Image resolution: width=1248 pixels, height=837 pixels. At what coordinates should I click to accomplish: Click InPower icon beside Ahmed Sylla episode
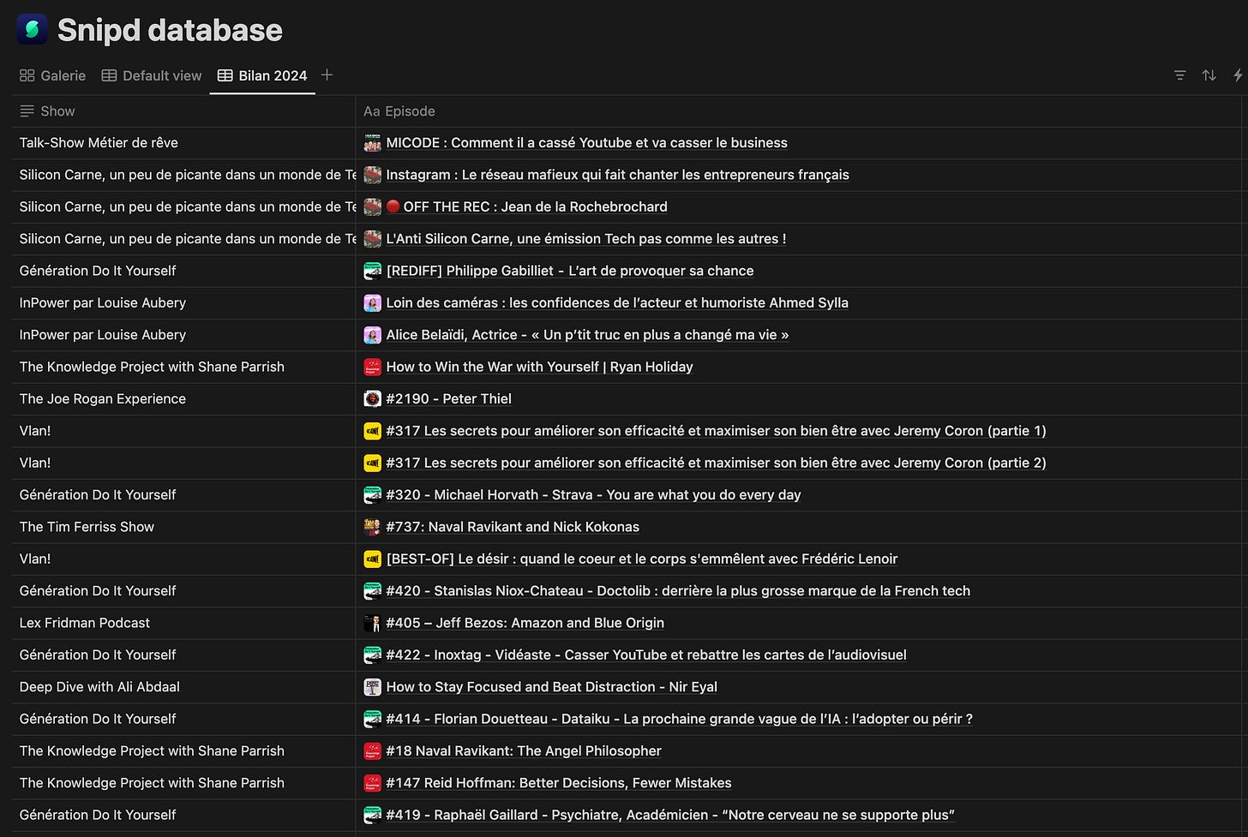click(x=372, y=302)
